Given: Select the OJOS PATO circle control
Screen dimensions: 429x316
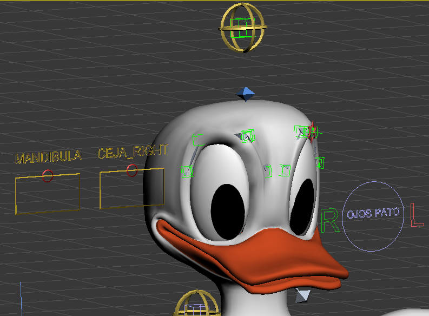Looking at the screenshot, I should (x=373, y=216).
